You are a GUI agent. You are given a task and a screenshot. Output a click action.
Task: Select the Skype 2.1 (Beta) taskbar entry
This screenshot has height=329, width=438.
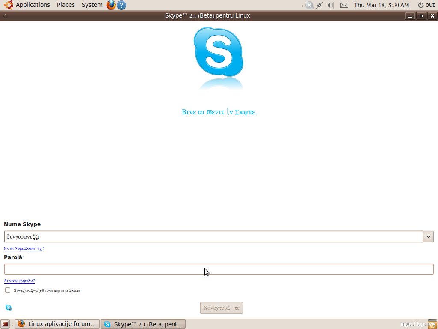(x=143, y=324)
